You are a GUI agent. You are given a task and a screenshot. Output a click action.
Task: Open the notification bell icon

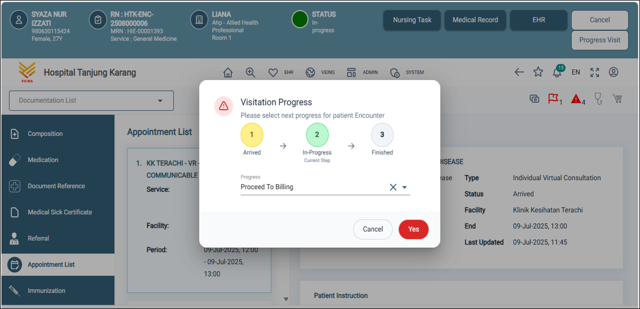[557, 72]
